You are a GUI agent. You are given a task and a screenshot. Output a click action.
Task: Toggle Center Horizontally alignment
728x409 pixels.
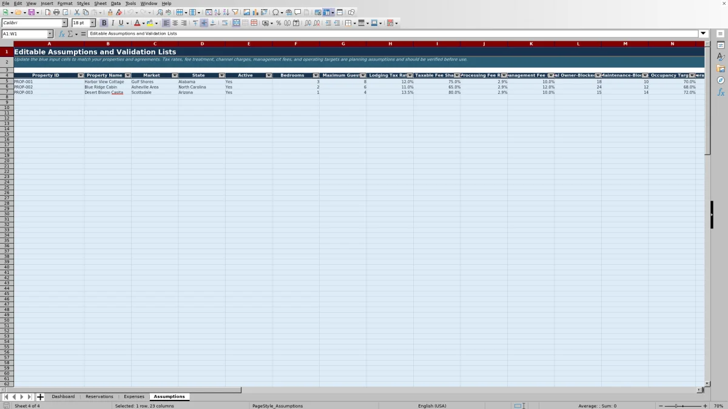[175, 23]
